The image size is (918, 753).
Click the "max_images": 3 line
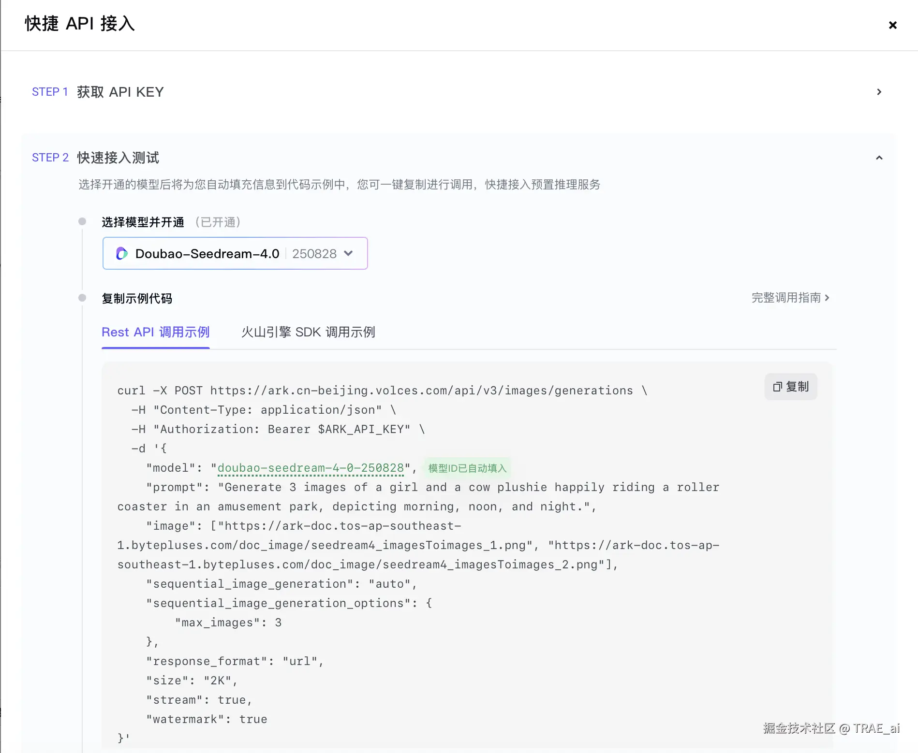click(x=228, y=623)
